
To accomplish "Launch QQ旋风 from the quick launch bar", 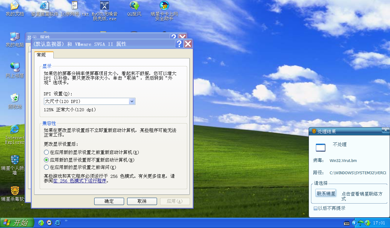I will pos(41,223).
